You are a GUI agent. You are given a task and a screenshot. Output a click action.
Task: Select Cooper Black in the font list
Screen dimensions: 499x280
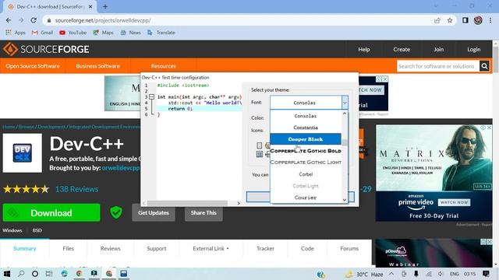pos(306,139)
